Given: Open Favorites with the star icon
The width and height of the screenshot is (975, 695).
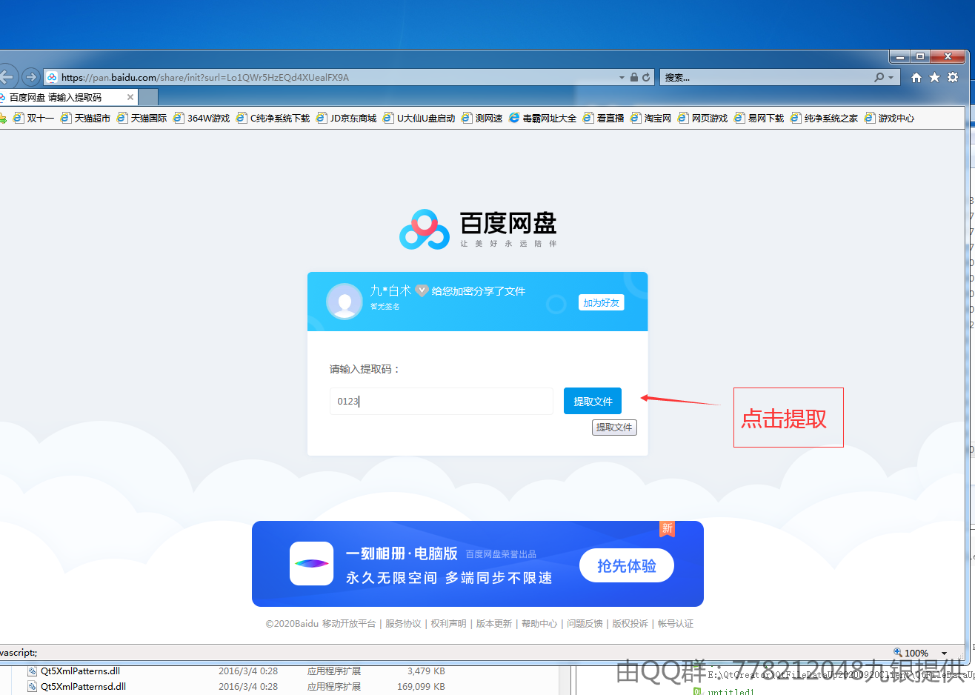Looking at the screenshot, I should click(935, 77).
